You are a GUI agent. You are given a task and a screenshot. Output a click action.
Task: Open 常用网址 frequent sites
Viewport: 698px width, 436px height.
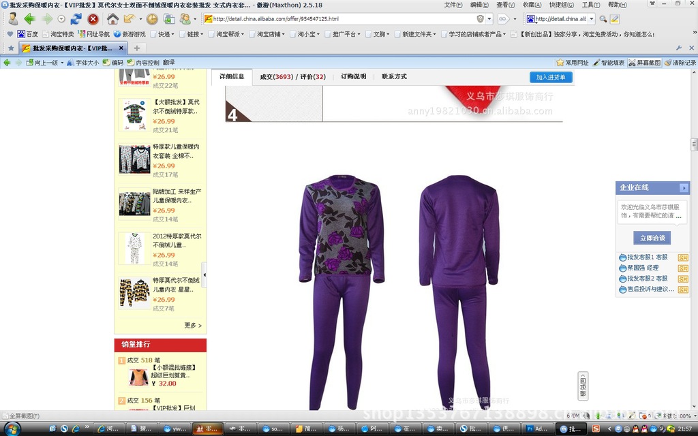[x=573, y=63]
